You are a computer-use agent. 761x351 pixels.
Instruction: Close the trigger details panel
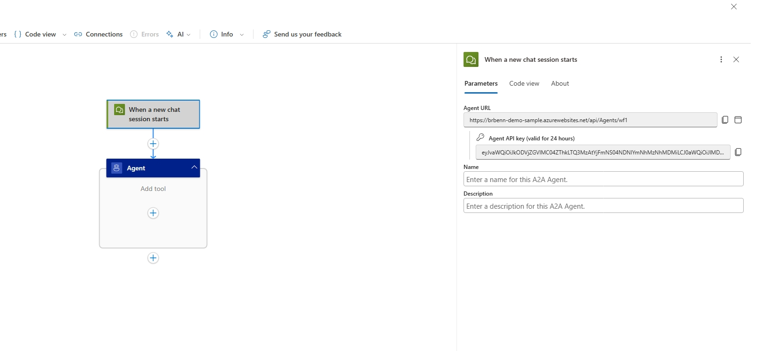click(736, 59)
